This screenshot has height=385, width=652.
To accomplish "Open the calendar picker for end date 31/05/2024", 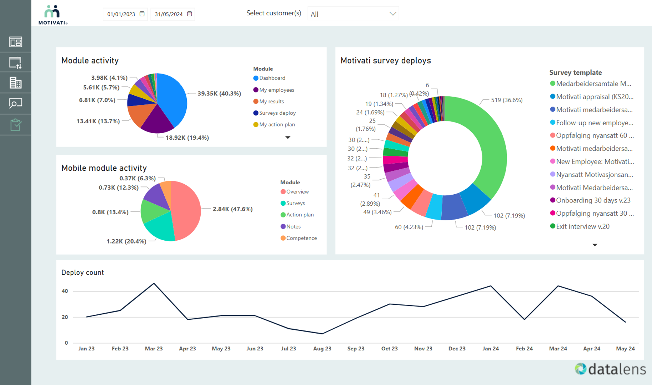I will click(190, 14).
